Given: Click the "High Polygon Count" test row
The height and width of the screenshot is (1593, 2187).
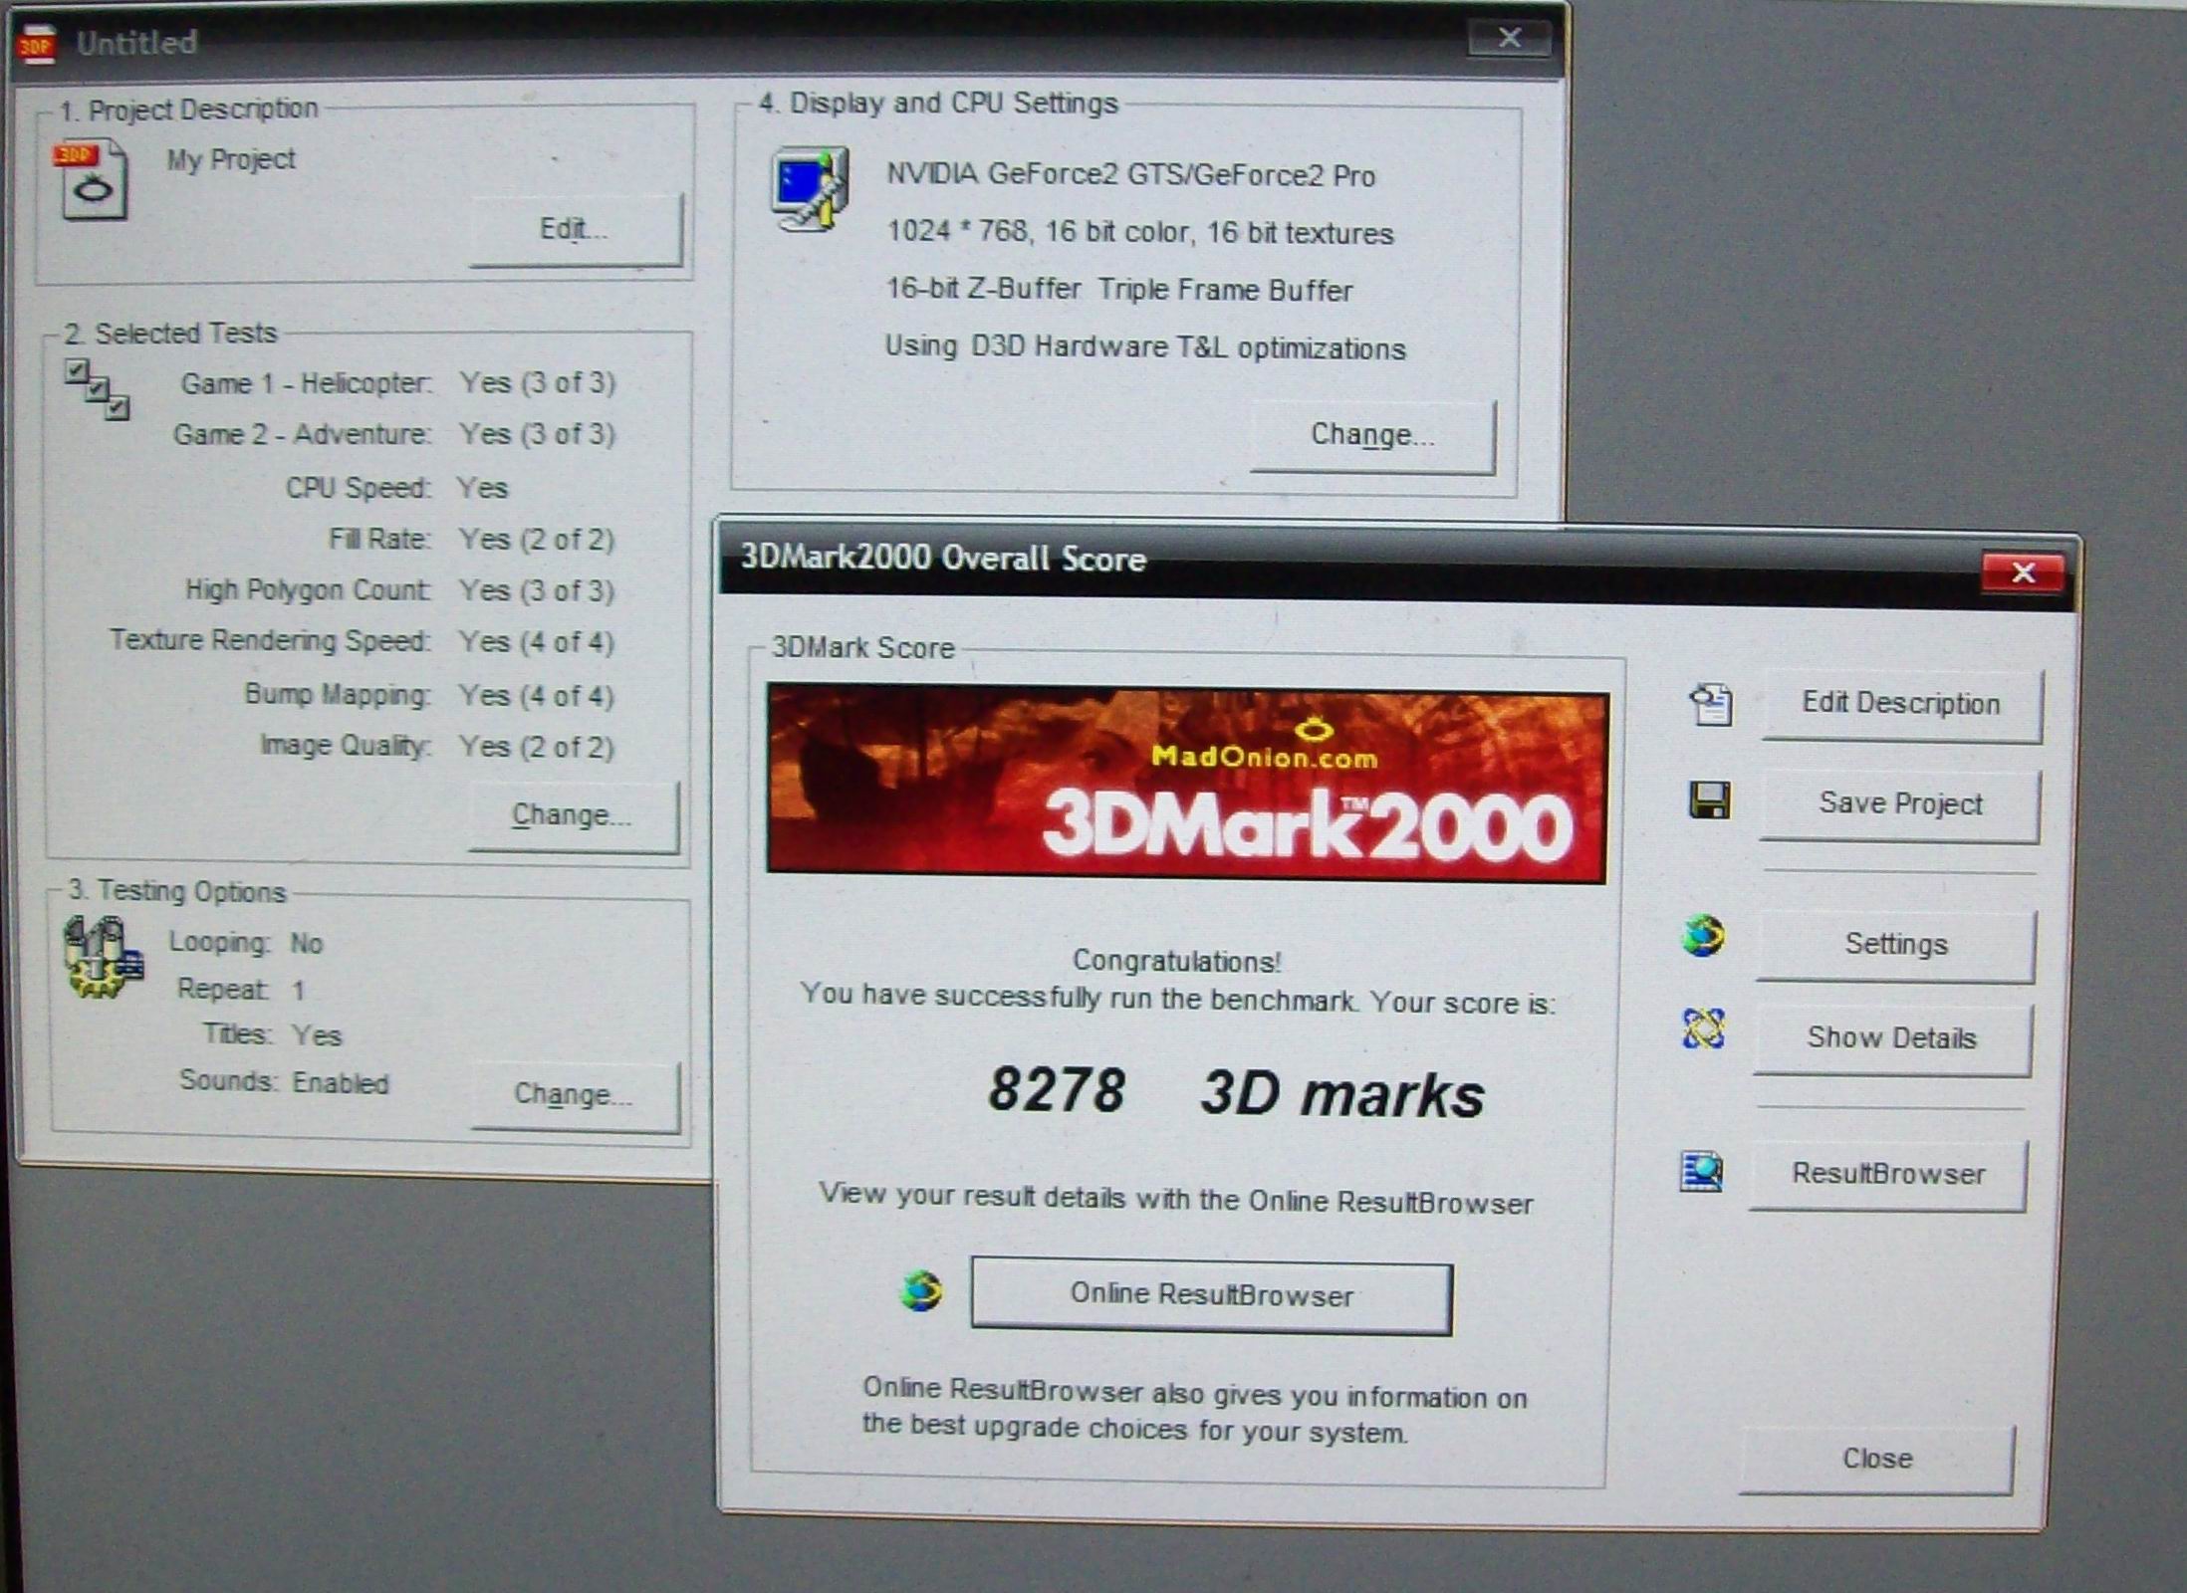Looking at the screenshot, I should [x=399, y=590].
